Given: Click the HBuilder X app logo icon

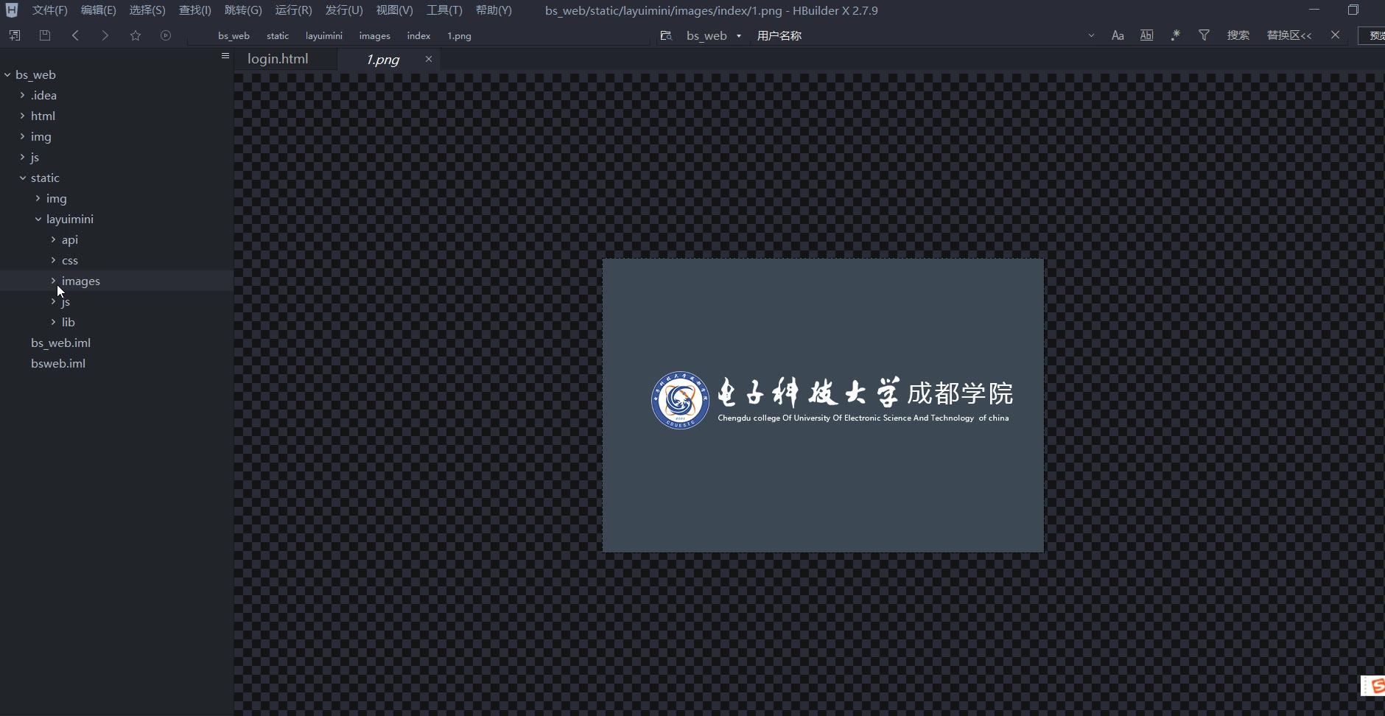Looking at the screenshot, I should tap(12, 10).
